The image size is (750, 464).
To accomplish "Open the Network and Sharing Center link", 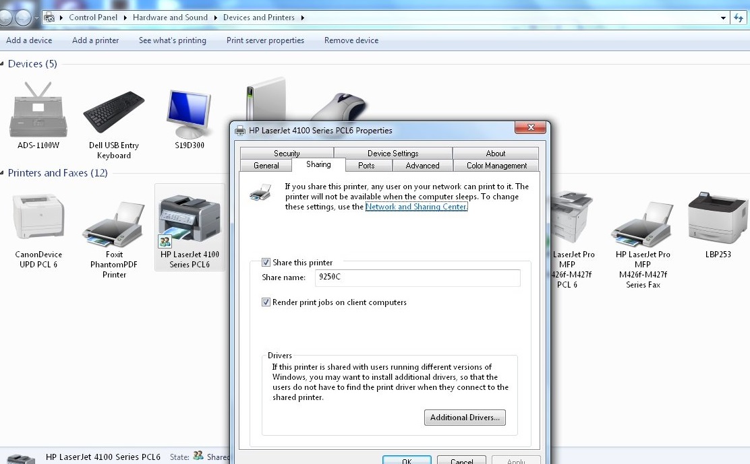I will pyautogui.click(x=416, y=207).
